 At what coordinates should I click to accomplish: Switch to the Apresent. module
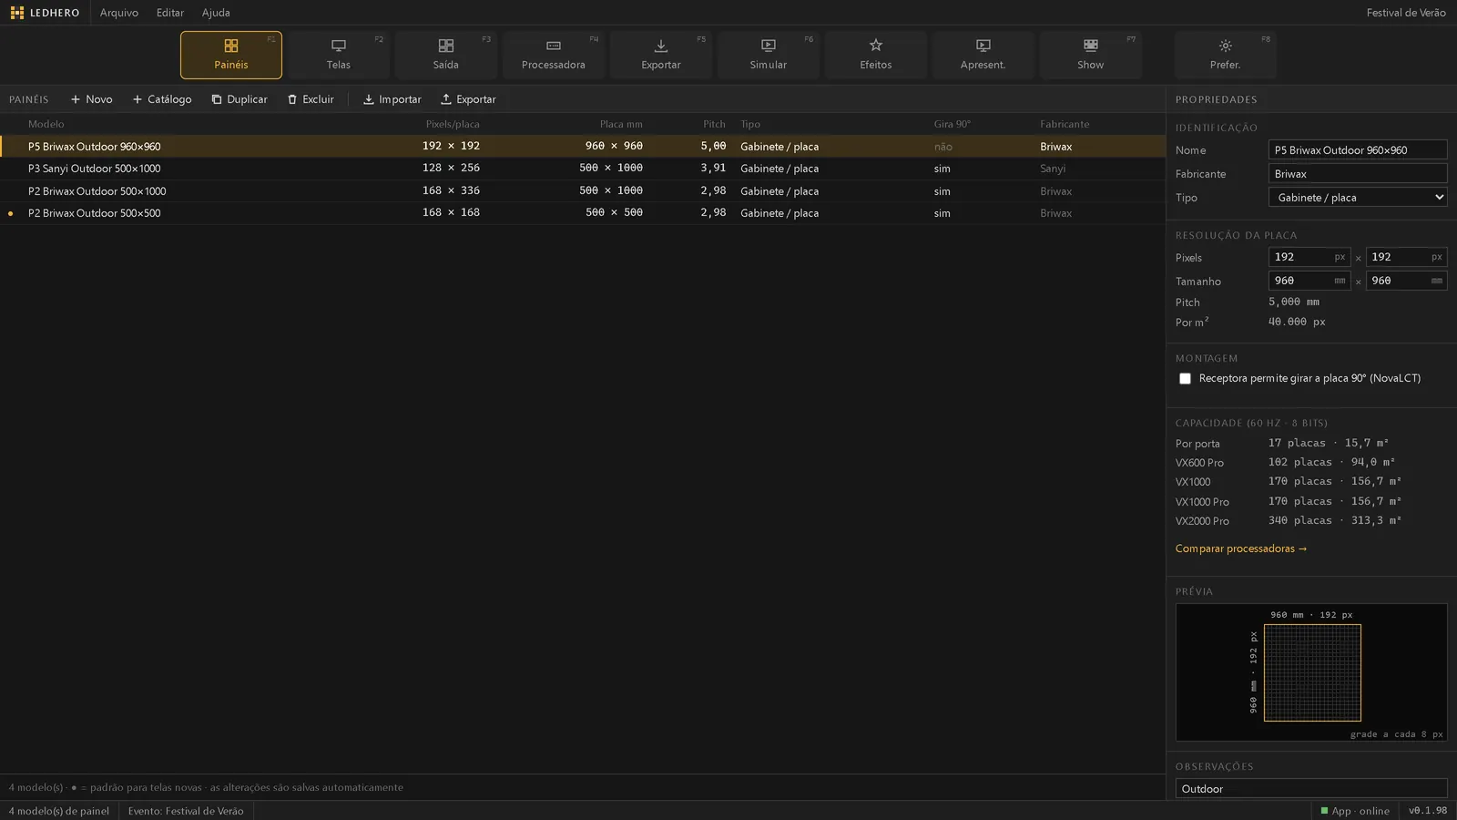point(983,55)
